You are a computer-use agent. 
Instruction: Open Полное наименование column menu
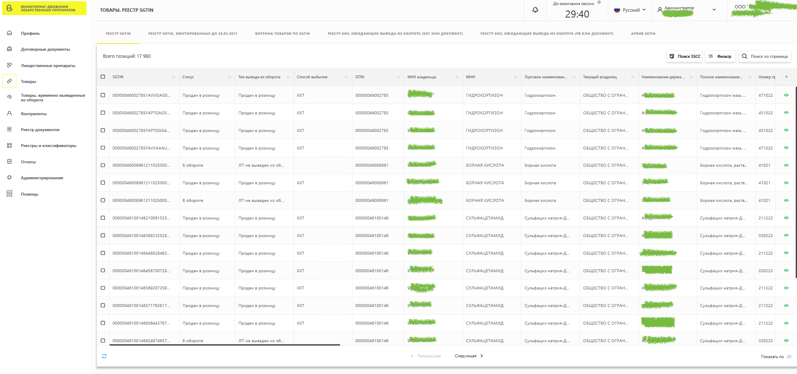click(x=750, y=77)
